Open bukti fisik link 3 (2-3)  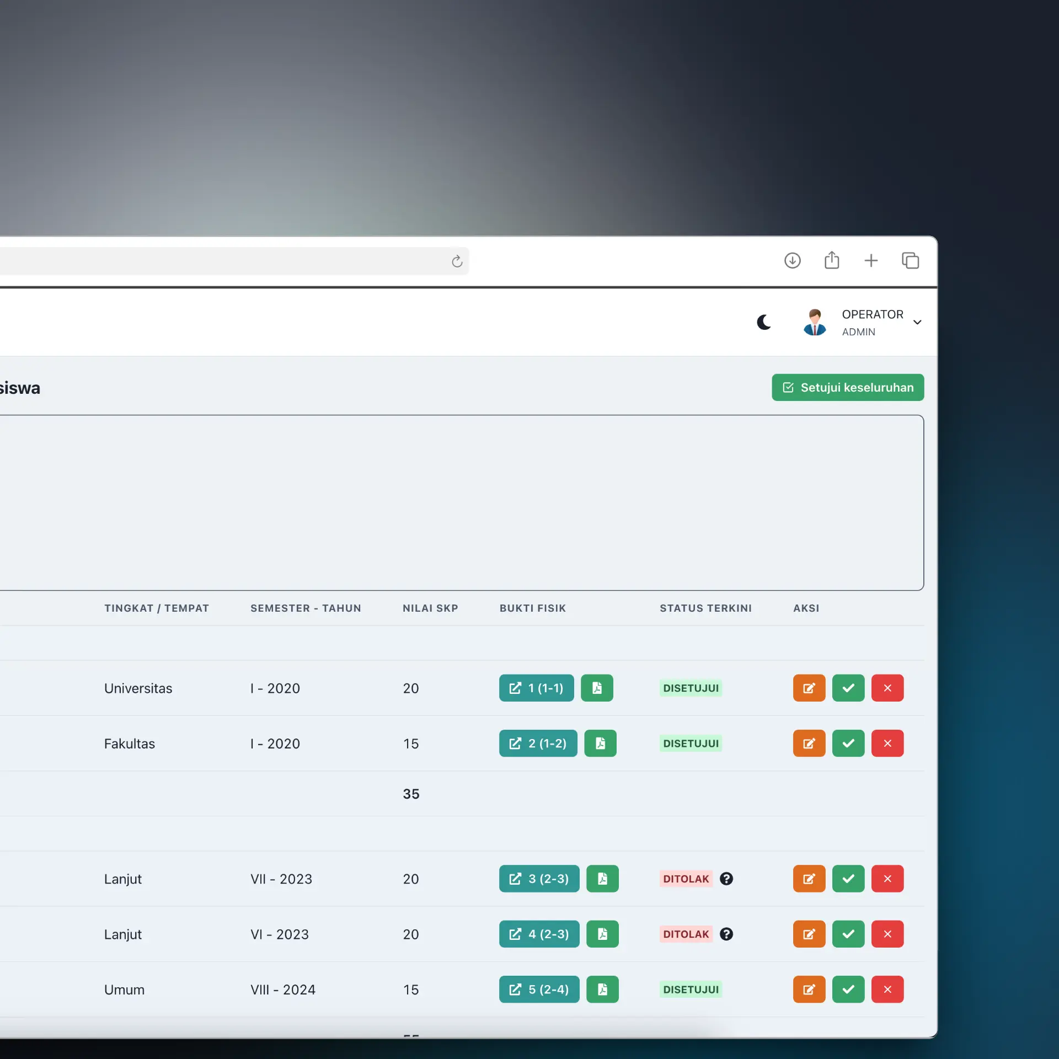539,879
